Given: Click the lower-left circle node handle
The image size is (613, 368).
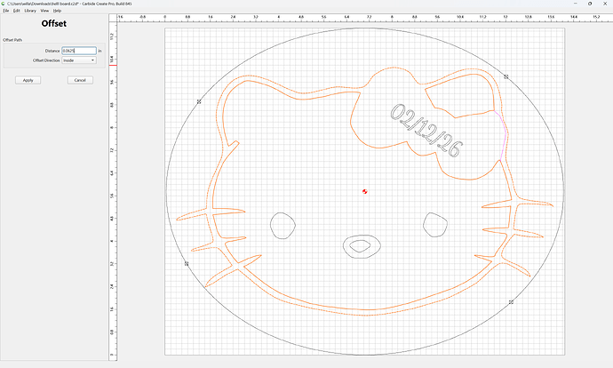Looking at the screenshot, I should [187, 264].
